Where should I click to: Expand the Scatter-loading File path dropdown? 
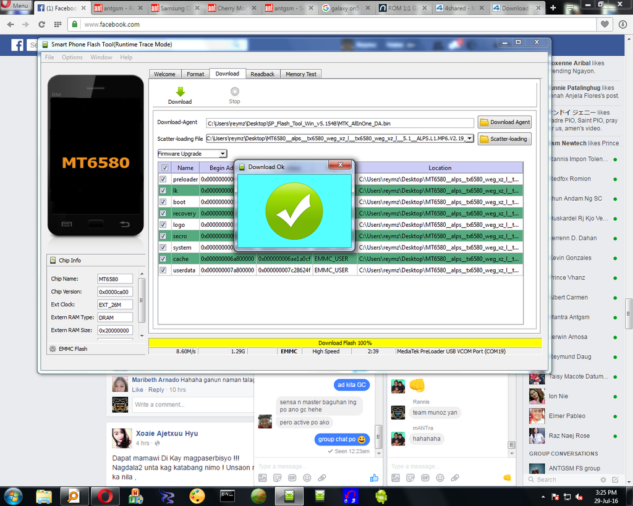[x=470, y=138]
